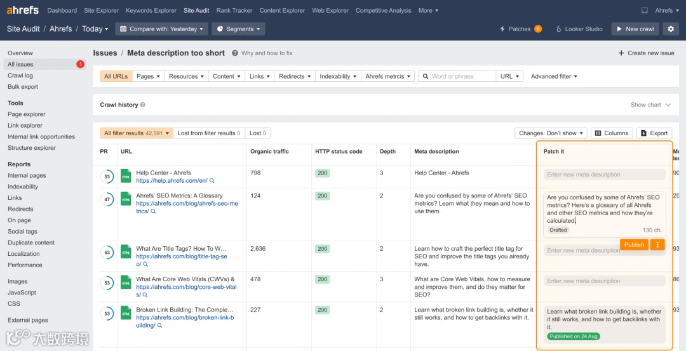Select Lost from filter results tab
This screenshot has width=686, height=351.
209,133
